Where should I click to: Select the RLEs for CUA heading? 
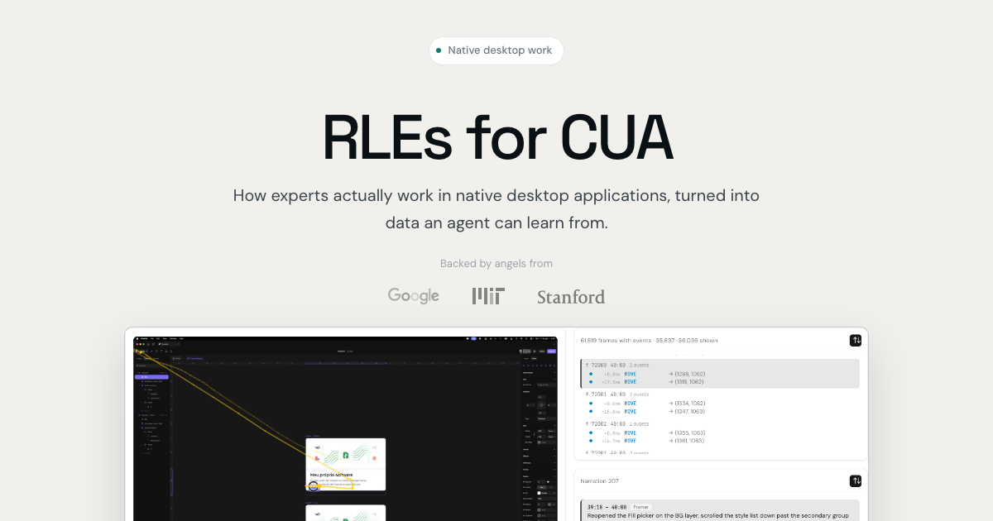click(496, 137)
